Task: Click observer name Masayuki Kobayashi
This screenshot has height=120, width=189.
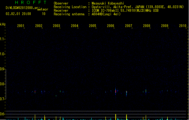Action: [x=108, y=3]
